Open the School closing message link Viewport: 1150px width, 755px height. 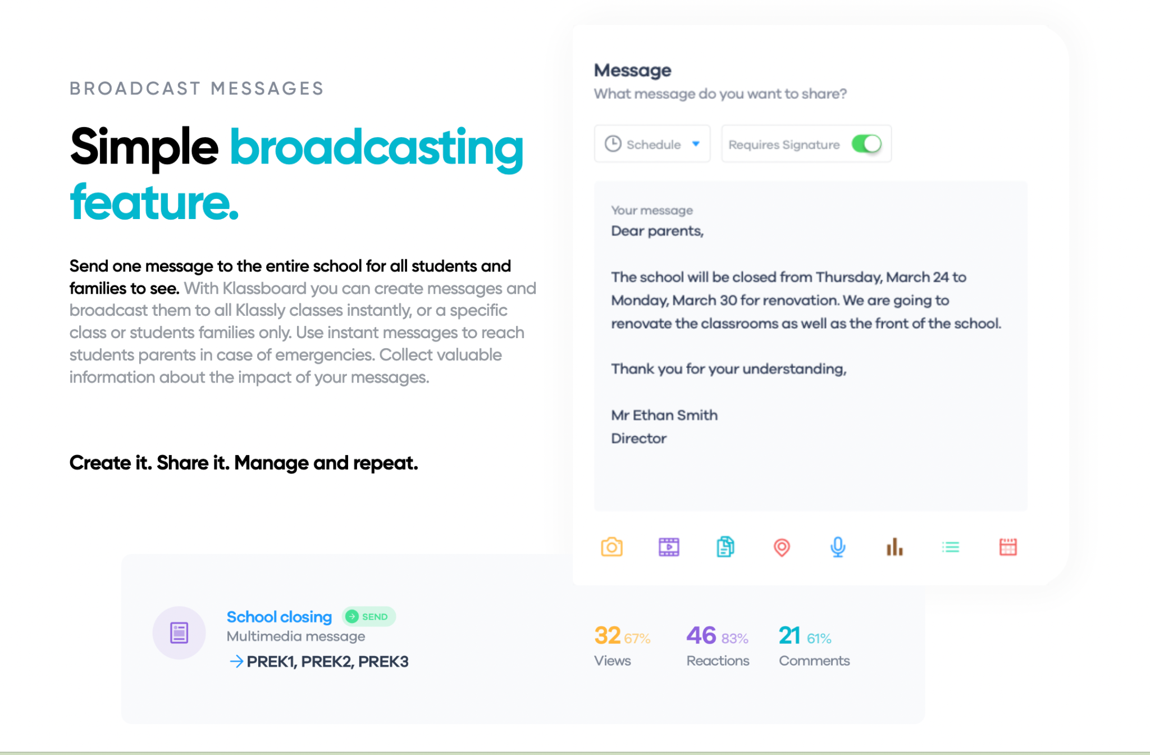279,617
